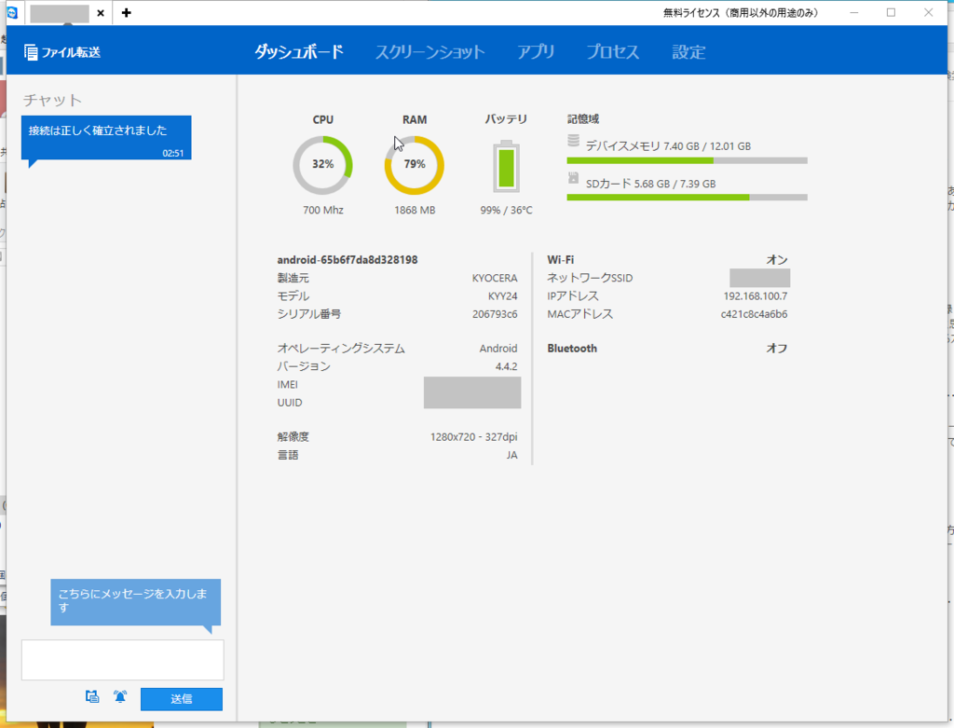
Task: Click the 送信 send button
Action: (182, 699)
